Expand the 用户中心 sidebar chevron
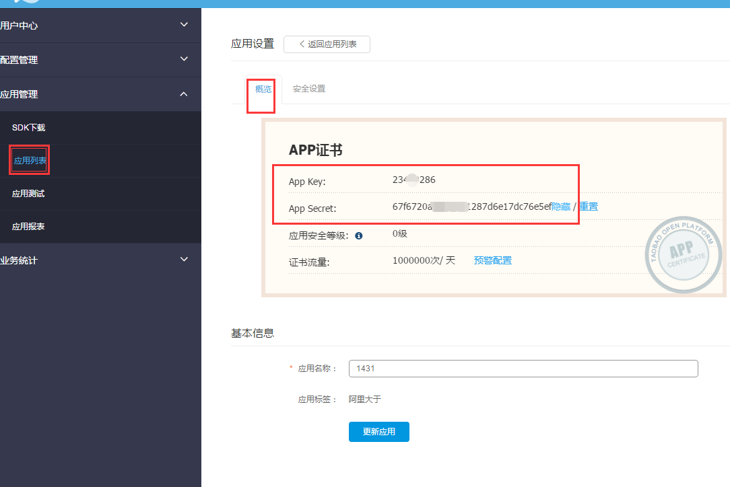The height and width of the screenshot is (487, 730). click(184, 25)
